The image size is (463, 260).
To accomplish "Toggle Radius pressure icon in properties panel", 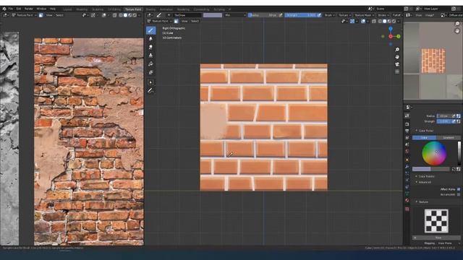I will click(x=454, y=116).
